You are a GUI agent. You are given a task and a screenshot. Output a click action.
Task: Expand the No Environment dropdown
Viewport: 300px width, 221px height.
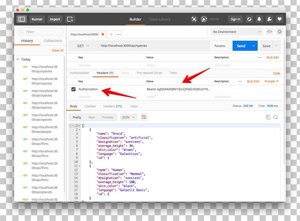pyautogui.click(x=236, y=32)
